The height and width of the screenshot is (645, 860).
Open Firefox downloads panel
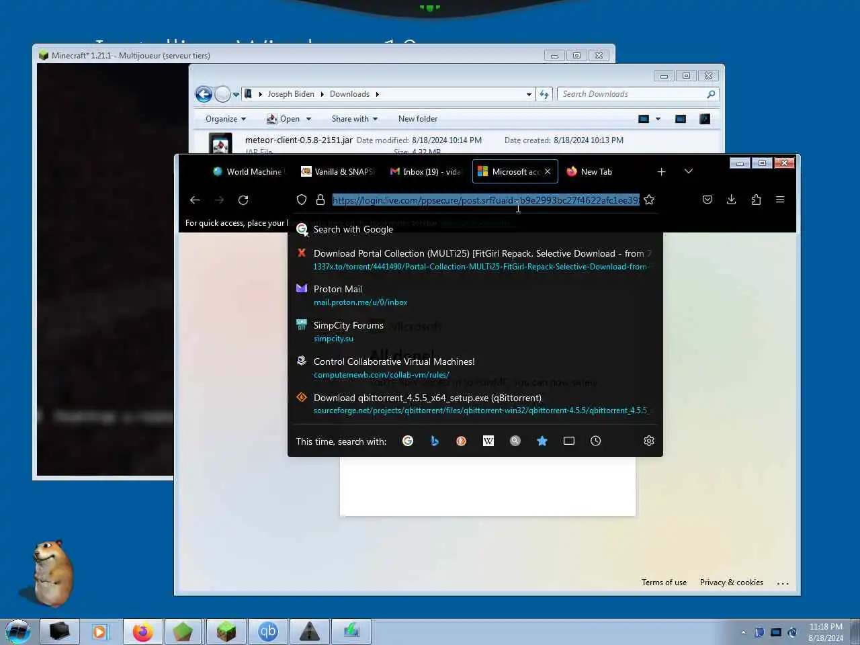[x=732, y=200]
